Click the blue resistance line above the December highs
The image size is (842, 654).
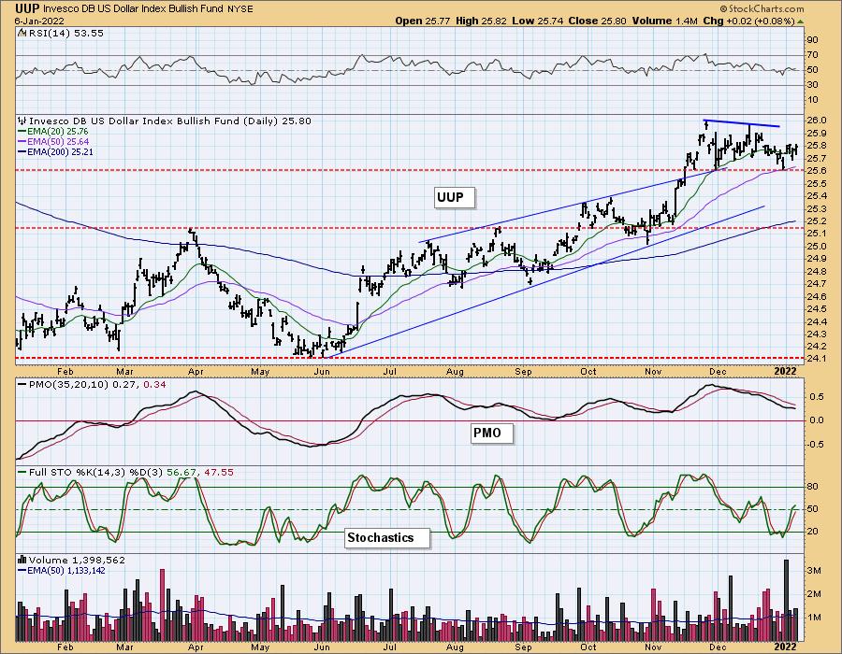(x=741, y=123)
